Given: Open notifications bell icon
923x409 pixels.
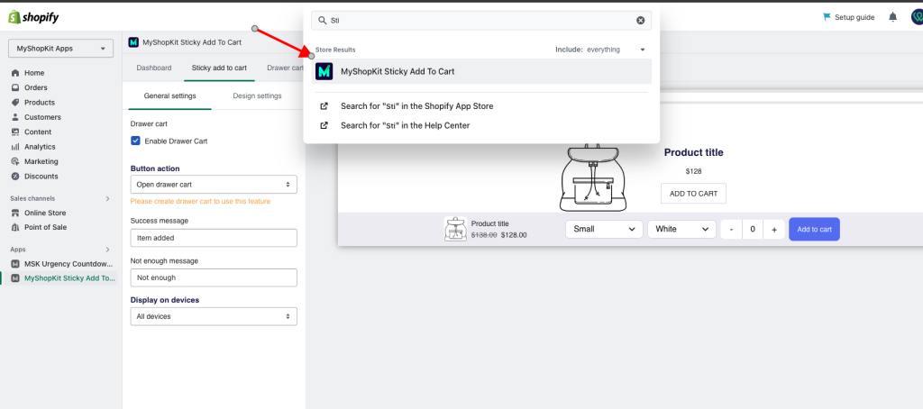Looking at the screenshot, I should click(893, 17).
